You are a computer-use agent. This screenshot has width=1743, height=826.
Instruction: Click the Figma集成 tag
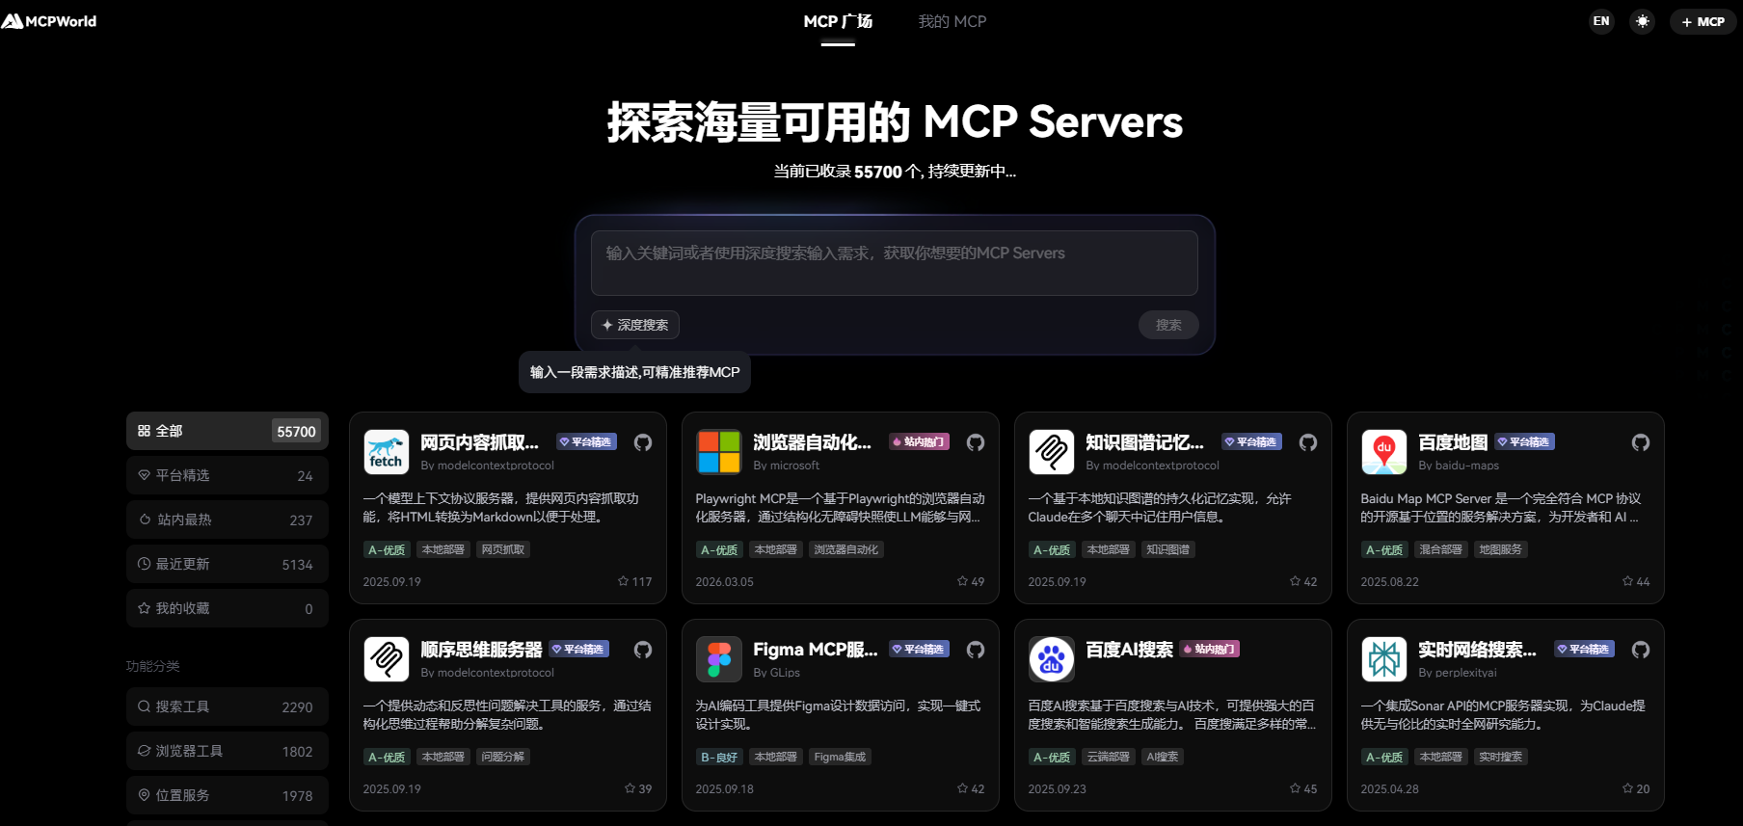[840, 757]
